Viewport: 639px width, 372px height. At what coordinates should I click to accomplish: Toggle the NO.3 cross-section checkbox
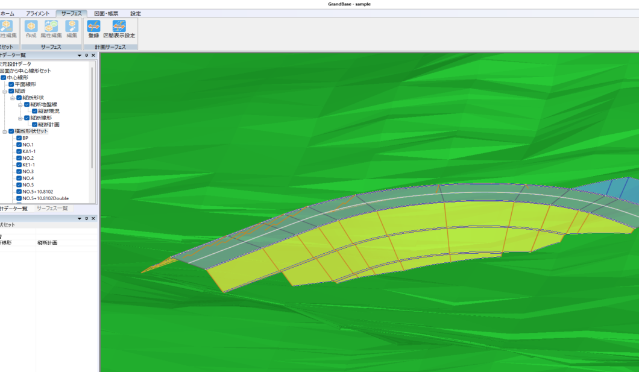tap(19, 171)
